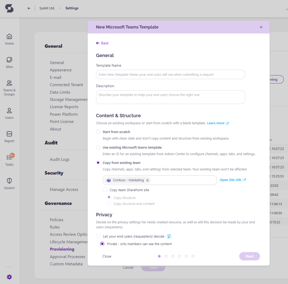288x284 pixels.
Task: Open Custom Metadata settings
Action: [66, 264]
